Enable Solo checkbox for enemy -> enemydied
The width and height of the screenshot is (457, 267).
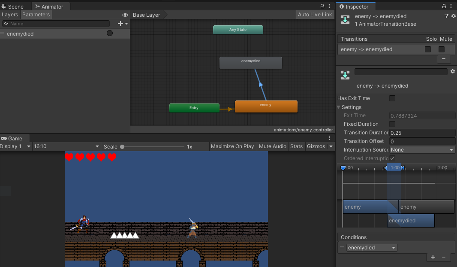[x=428, y=49]
